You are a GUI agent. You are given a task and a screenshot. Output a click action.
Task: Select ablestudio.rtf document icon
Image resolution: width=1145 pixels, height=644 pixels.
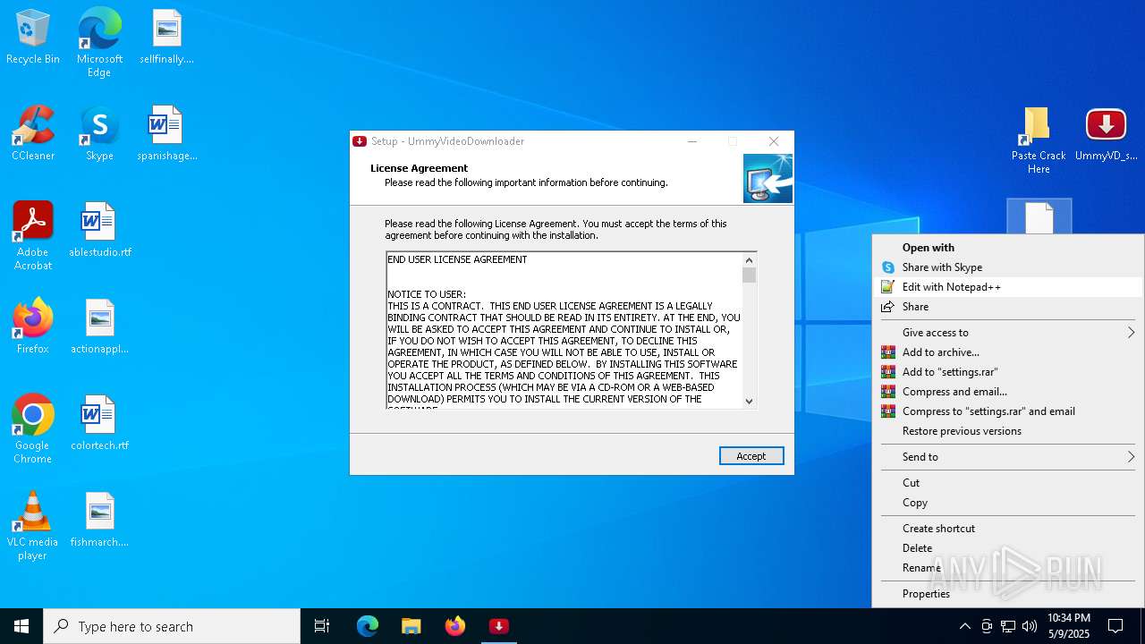[x=99, y=231]
